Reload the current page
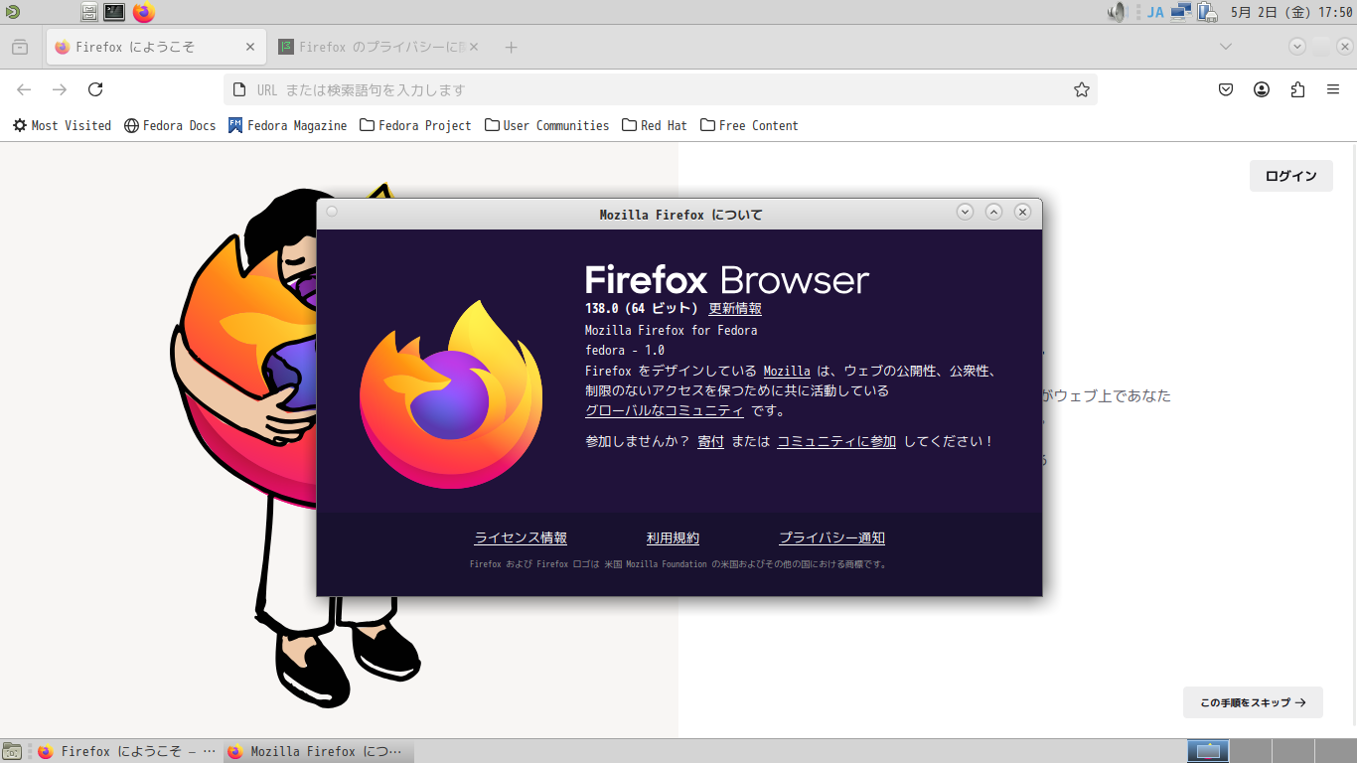1357x763 pixels. click(95, 89)
